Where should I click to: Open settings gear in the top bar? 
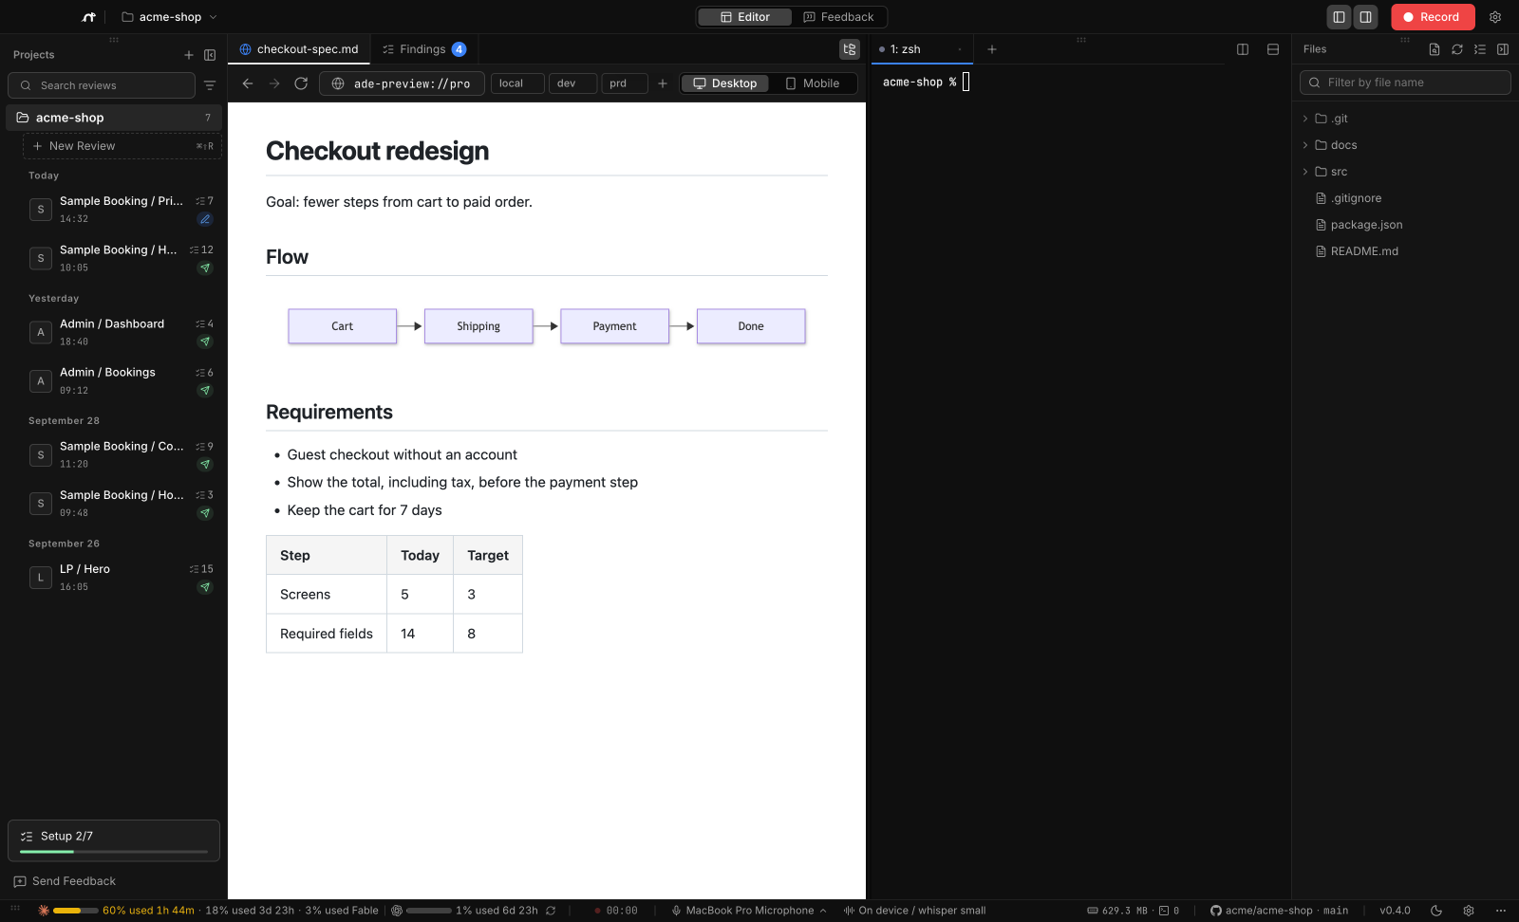point(1495,17)
